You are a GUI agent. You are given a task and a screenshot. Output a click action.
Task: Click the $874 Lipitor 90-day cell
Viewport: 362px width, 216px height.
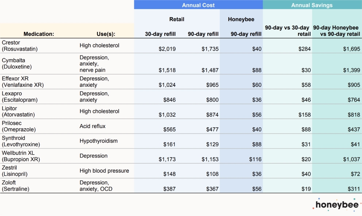(x=212, y=115)
